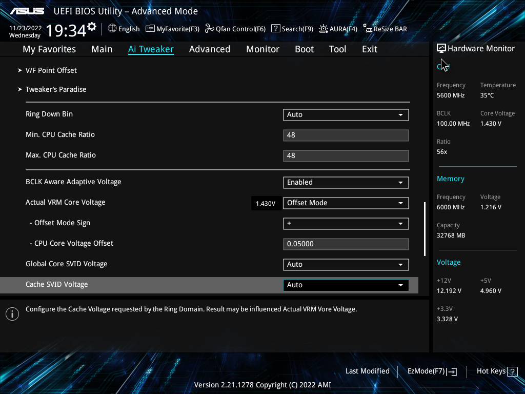Click the 11/23/2022 date text

[26, 28]
